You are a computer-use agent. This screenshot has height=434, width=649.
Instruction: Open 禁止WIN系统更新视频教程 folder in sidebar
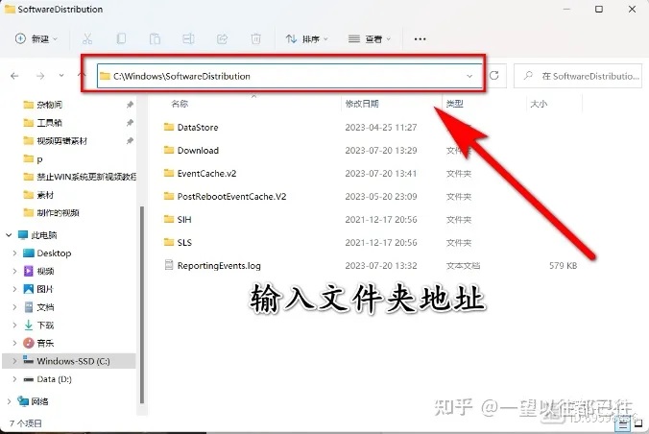[x=86, y=177]
